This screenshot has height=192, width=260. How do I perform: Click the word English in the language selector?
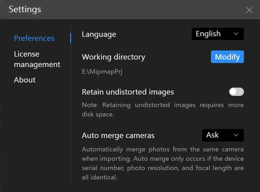coord(208,34)
